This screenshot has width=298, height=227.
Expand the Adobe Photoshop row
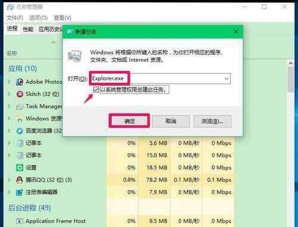coord(9,82)
